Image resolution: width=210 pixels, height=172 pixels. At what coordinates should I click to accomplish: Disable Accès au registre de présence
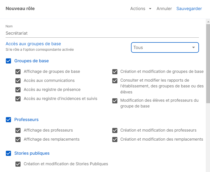pos(18,90)
